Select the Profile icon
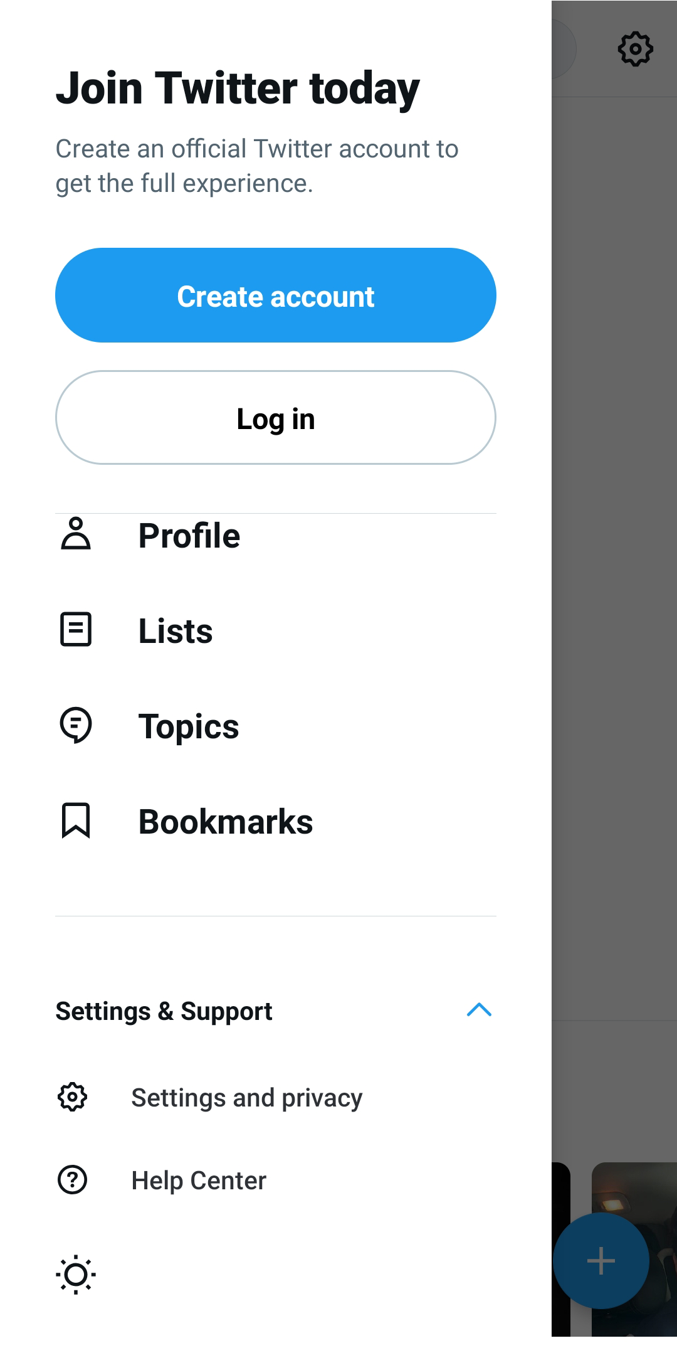The image size is (677, 1348). point(76,535)
